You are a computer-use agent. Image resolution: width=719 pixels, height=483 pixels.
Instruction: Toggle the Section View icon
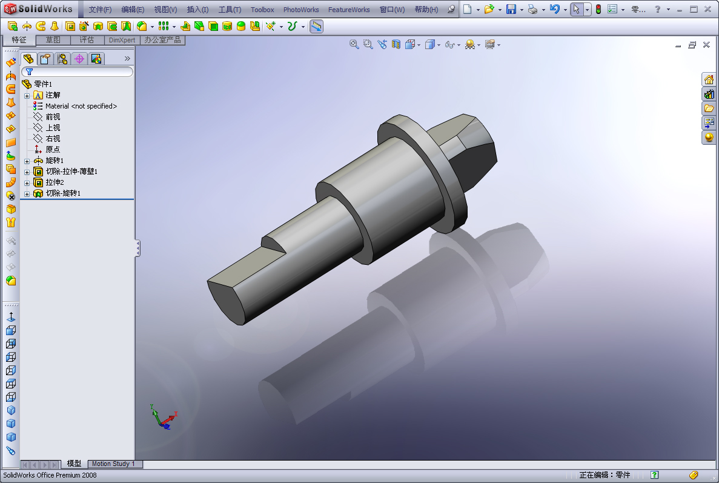pyautogui.click(x=396, y=44)
